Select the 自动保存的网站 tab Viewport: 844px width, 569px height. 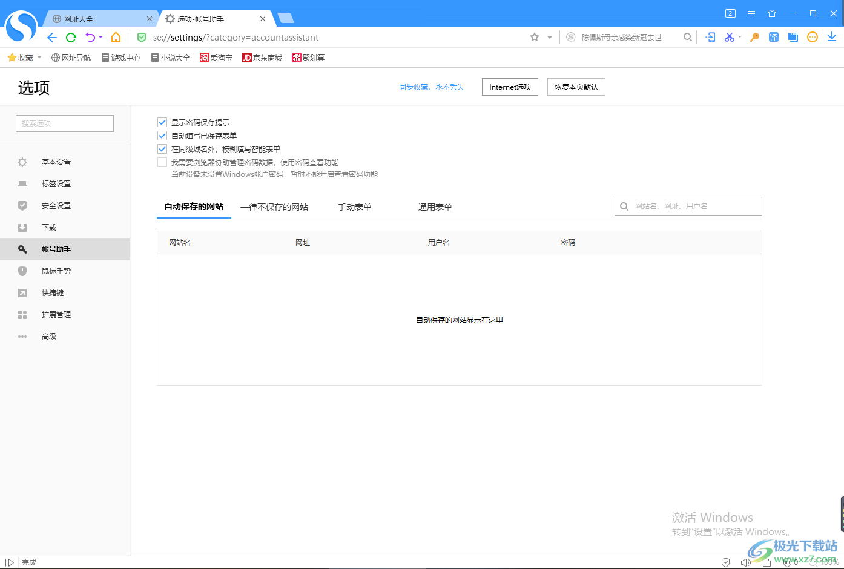[194, 206]
